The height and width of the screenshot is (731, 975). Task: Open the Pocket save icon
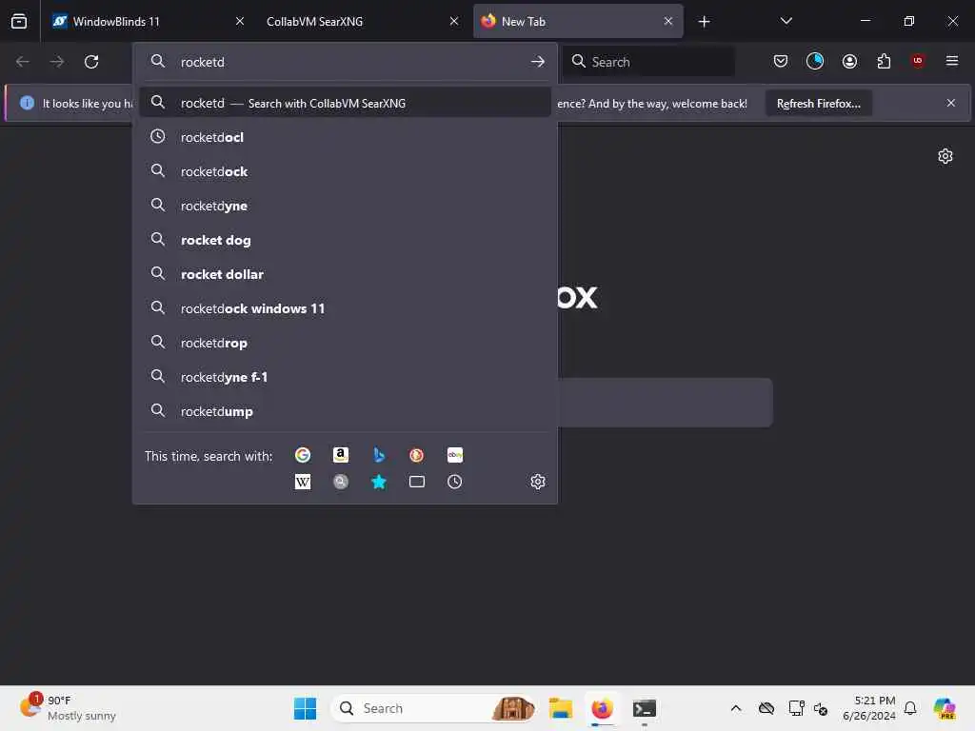781,61
